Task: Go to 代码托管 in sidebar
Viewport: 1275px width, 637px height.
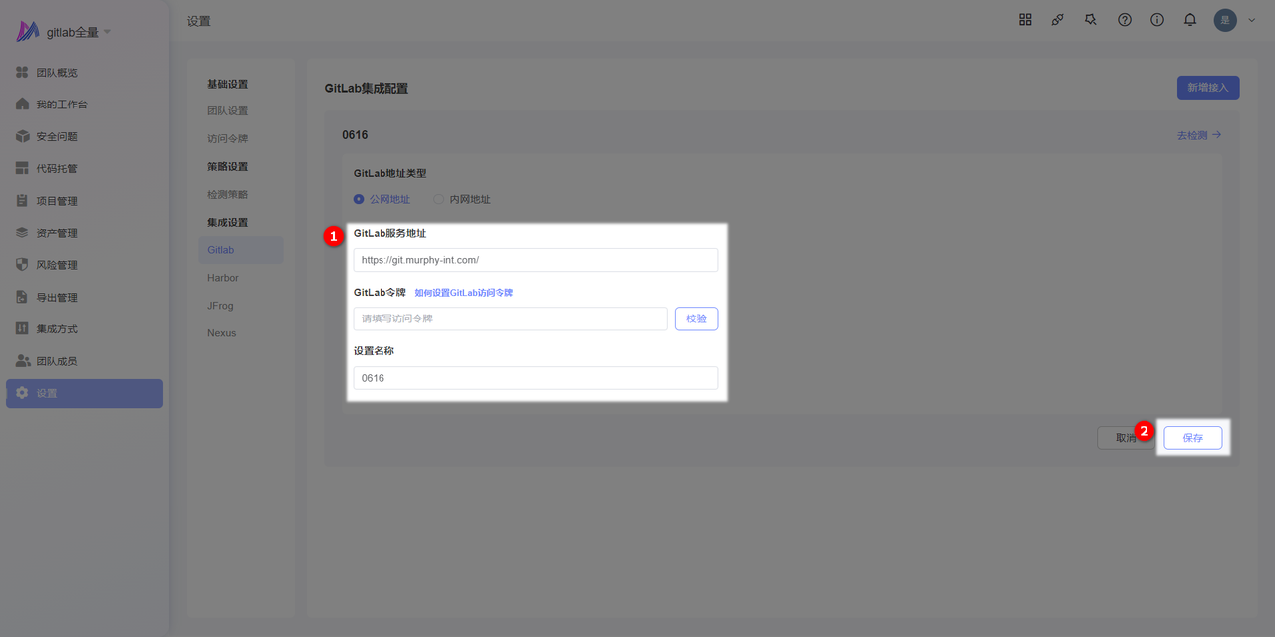Action: (57, 168)
